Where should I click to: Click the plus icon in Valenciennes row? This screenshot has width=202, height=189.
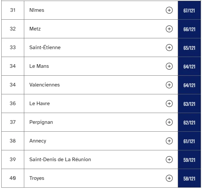pos(169,85)
